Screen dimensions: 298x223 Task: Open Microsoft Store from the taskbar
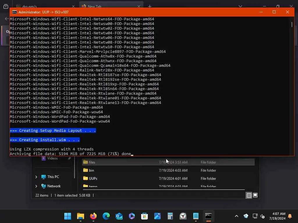(x=144, y=216)
